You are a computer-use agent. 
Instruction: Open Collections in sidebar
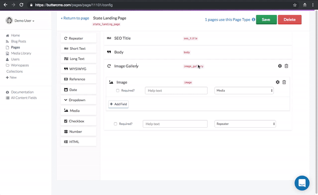[14, 72]
